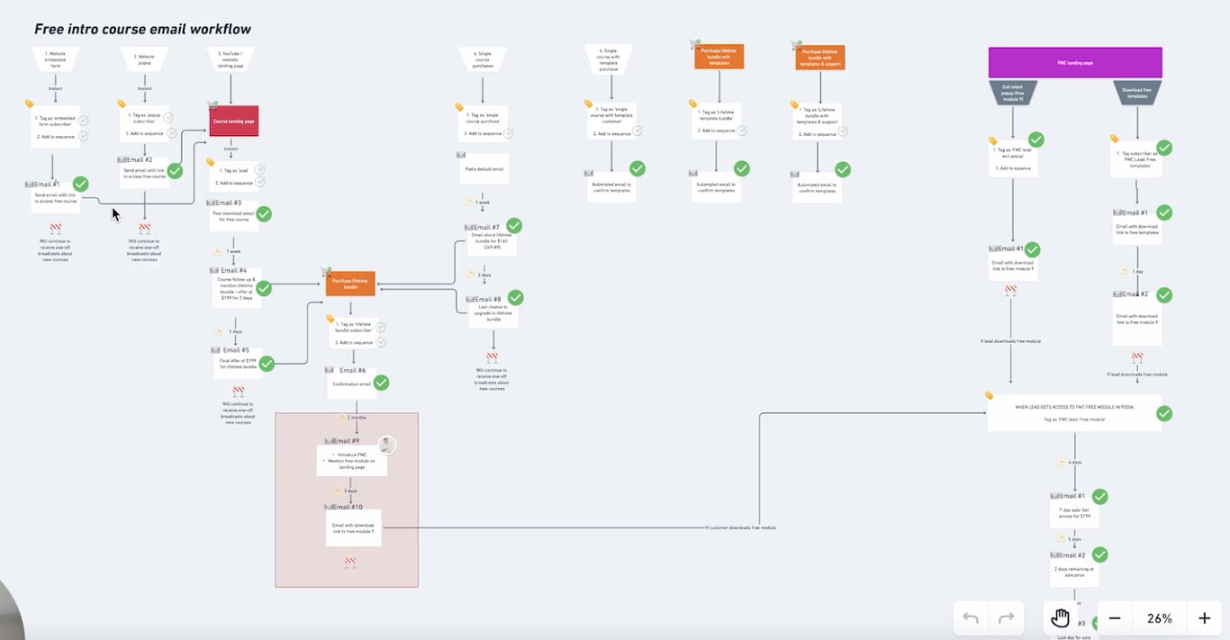Click green checkmark beside Email #6 confirmation email
The width and height of the screenshot is (1230, 640).
point(381,383)
